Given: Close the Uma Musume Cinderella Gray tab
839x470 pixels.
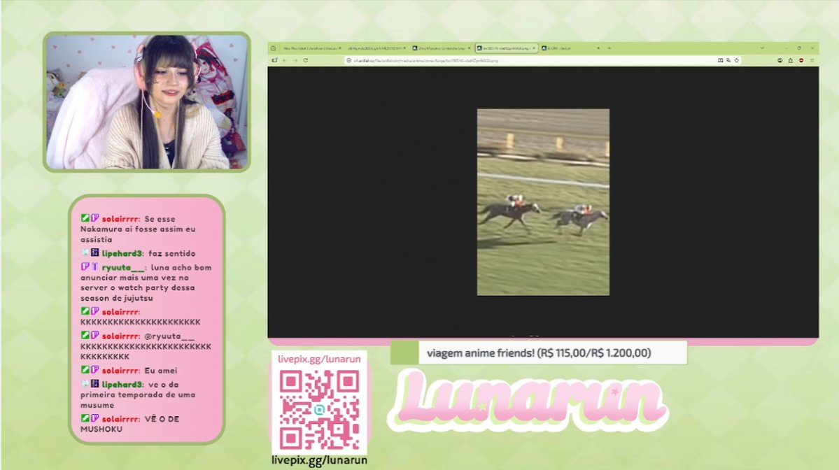Looking at the screenshot, I should coord(470,48).
